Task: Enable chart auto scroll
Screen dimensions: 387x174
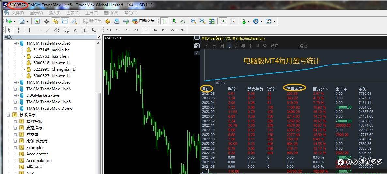Action: [x=223, y=21]
